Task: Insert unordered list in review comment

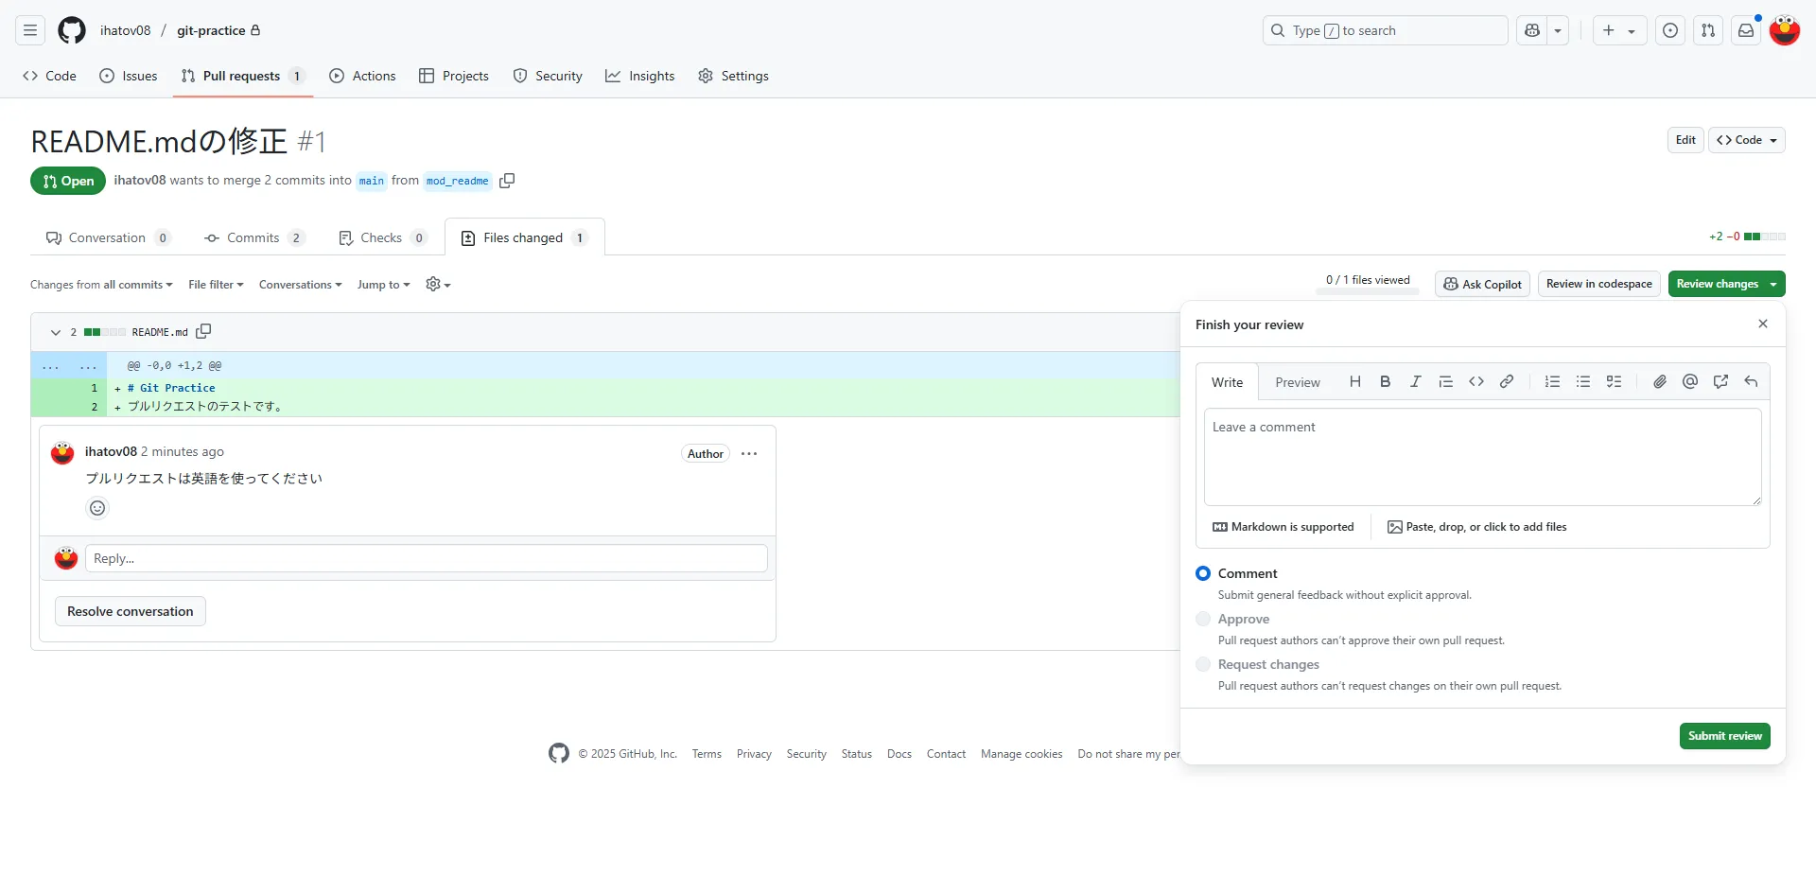Action: 1583,381
